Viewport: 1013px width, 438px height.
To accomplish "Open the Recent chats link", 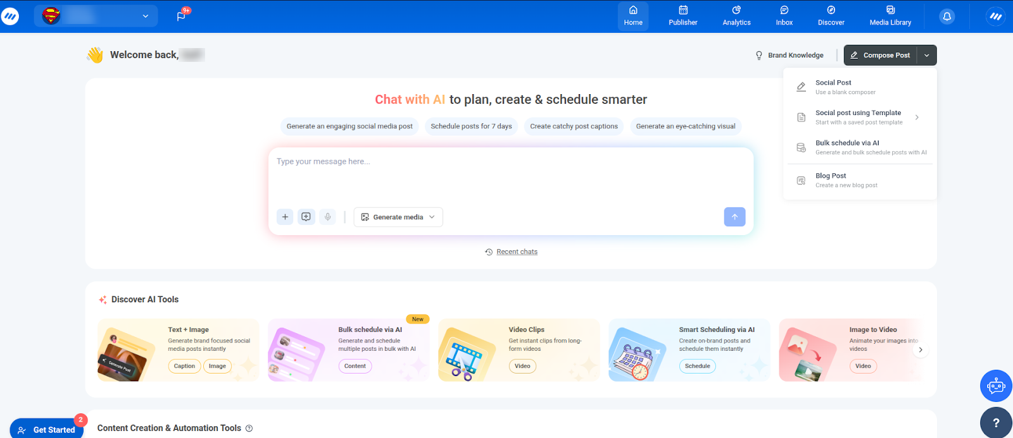I will tap(517, 252).
